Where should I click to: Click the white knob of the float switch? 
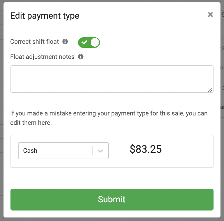[95, 42]
